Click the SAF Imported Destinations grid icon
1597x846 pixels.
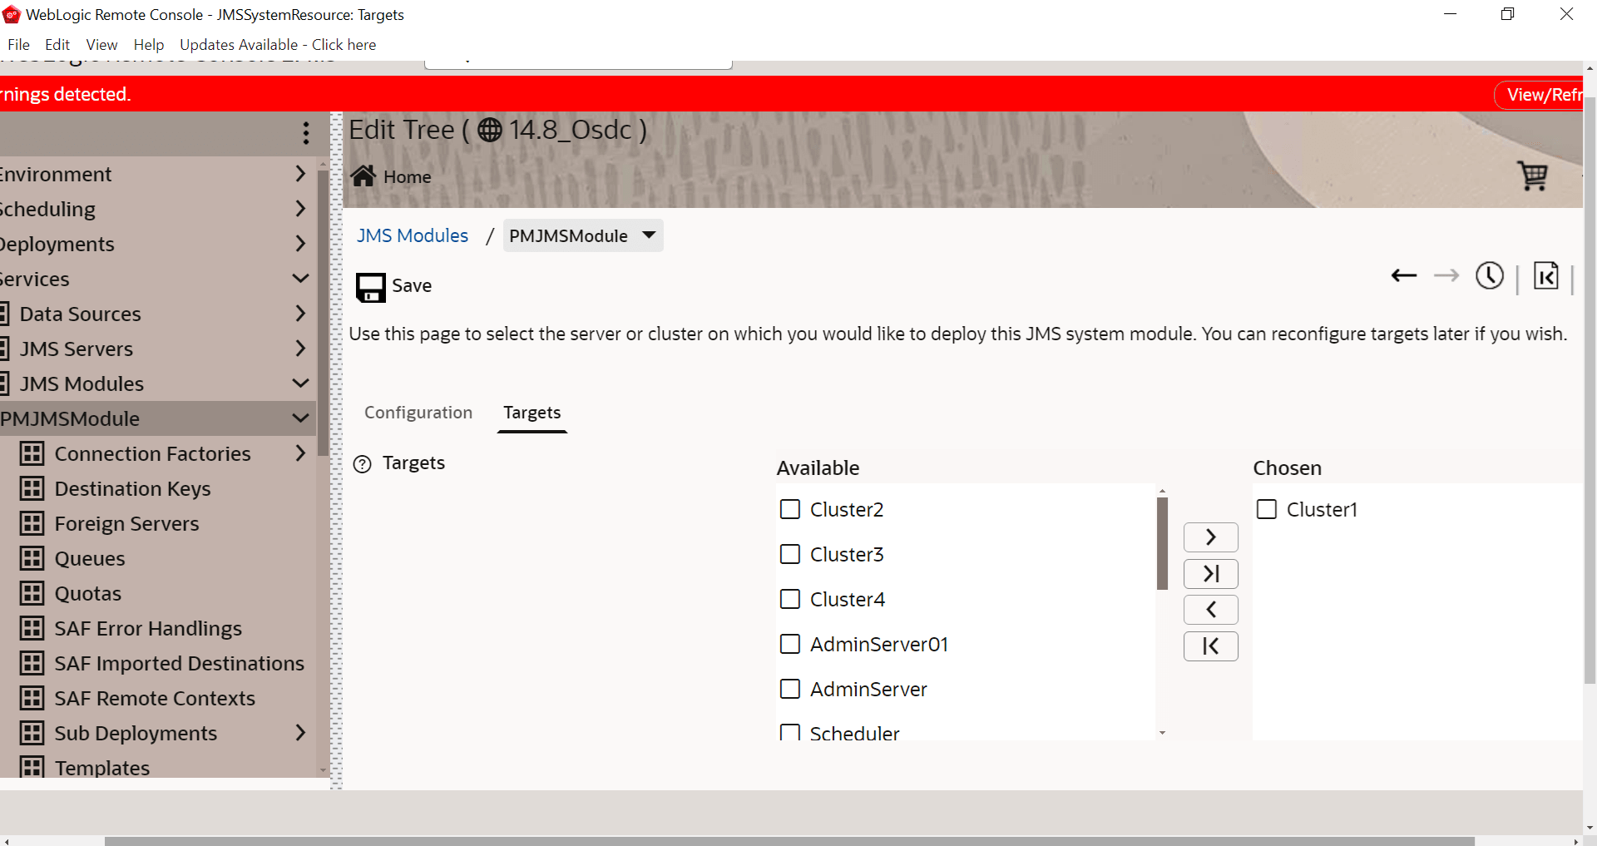point(32,663)
